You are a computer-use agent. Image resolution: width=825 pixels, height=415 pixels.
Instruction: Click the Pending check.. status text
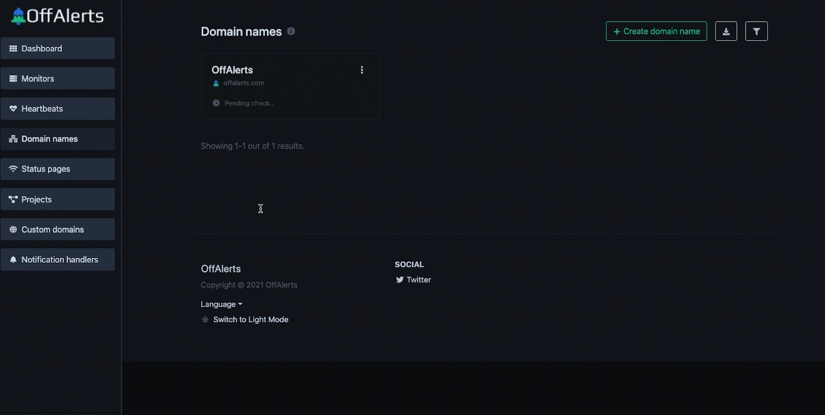pyautogui.click(x=249, y=103)
